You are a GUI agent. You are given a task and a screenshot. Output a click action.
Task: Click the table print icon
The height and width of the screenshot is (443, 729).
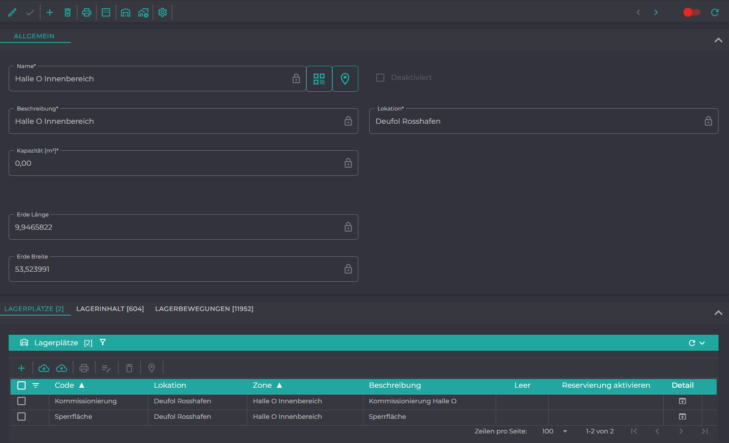[84, 368]
